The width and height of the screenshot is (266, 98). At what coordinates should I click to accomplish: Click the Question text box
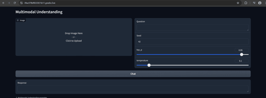click(192, 28)
